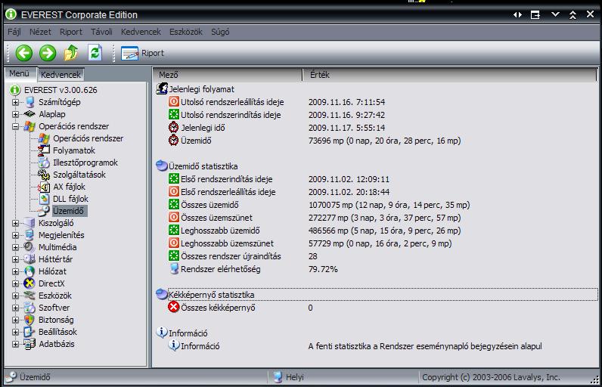Select the Utolsó rendszerleállítás ideje row
Viewport: 602px width, 387px height.
[x=377, y=102]
